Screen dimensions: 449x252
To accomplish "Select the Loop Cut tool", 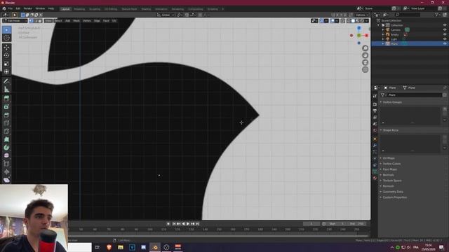I will click(x=6, y=123).
